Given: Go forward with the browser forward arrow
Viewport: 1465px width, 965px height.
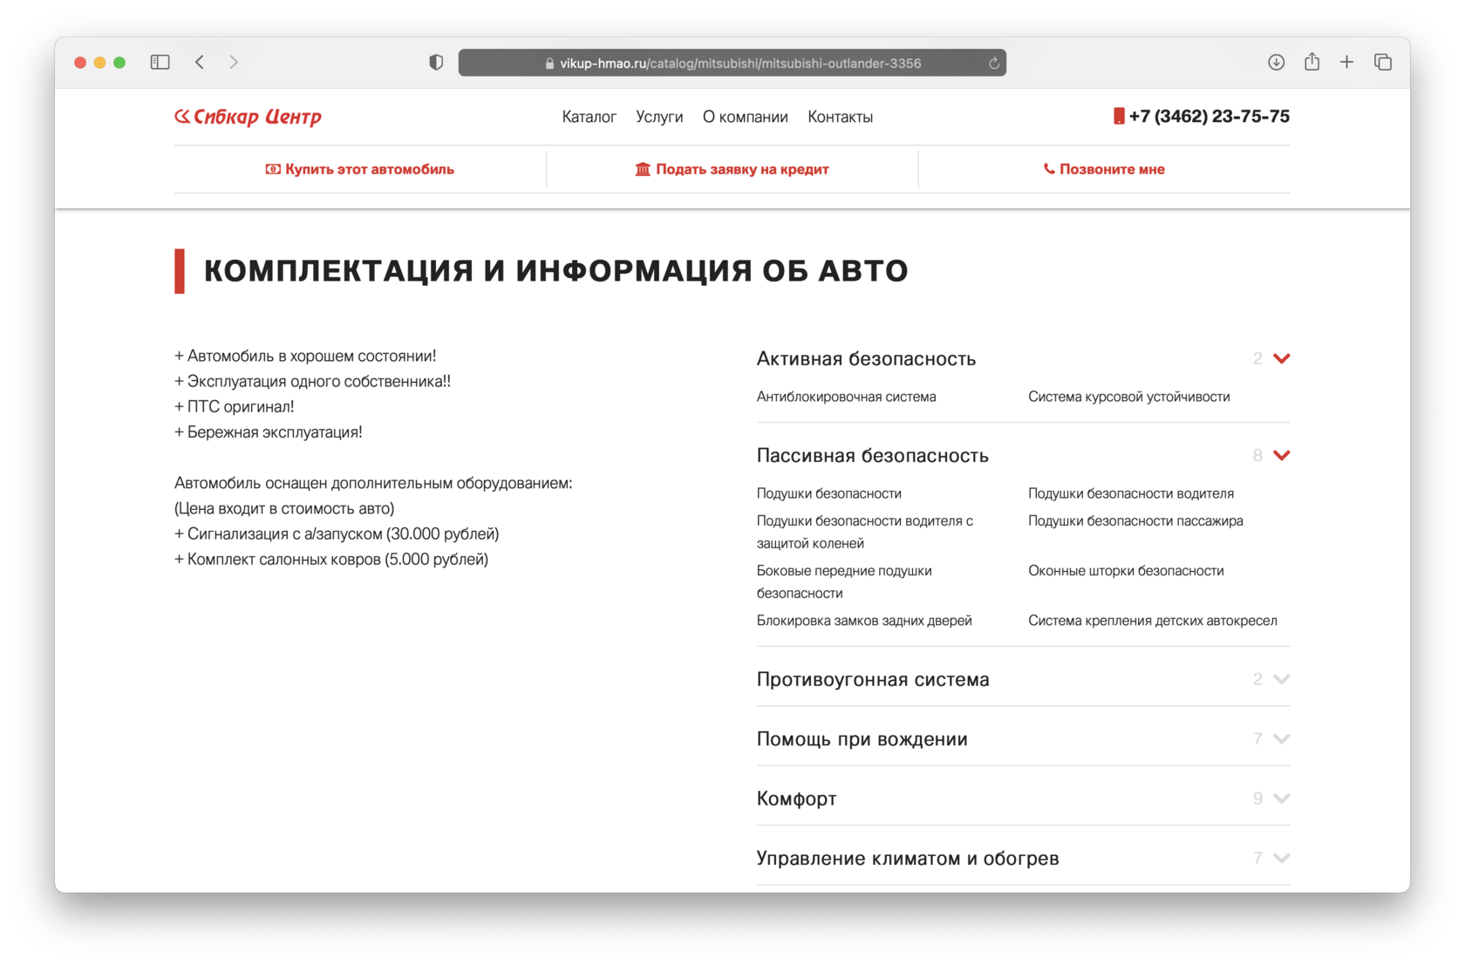Looking at the screenshot, I should point(234,62).
